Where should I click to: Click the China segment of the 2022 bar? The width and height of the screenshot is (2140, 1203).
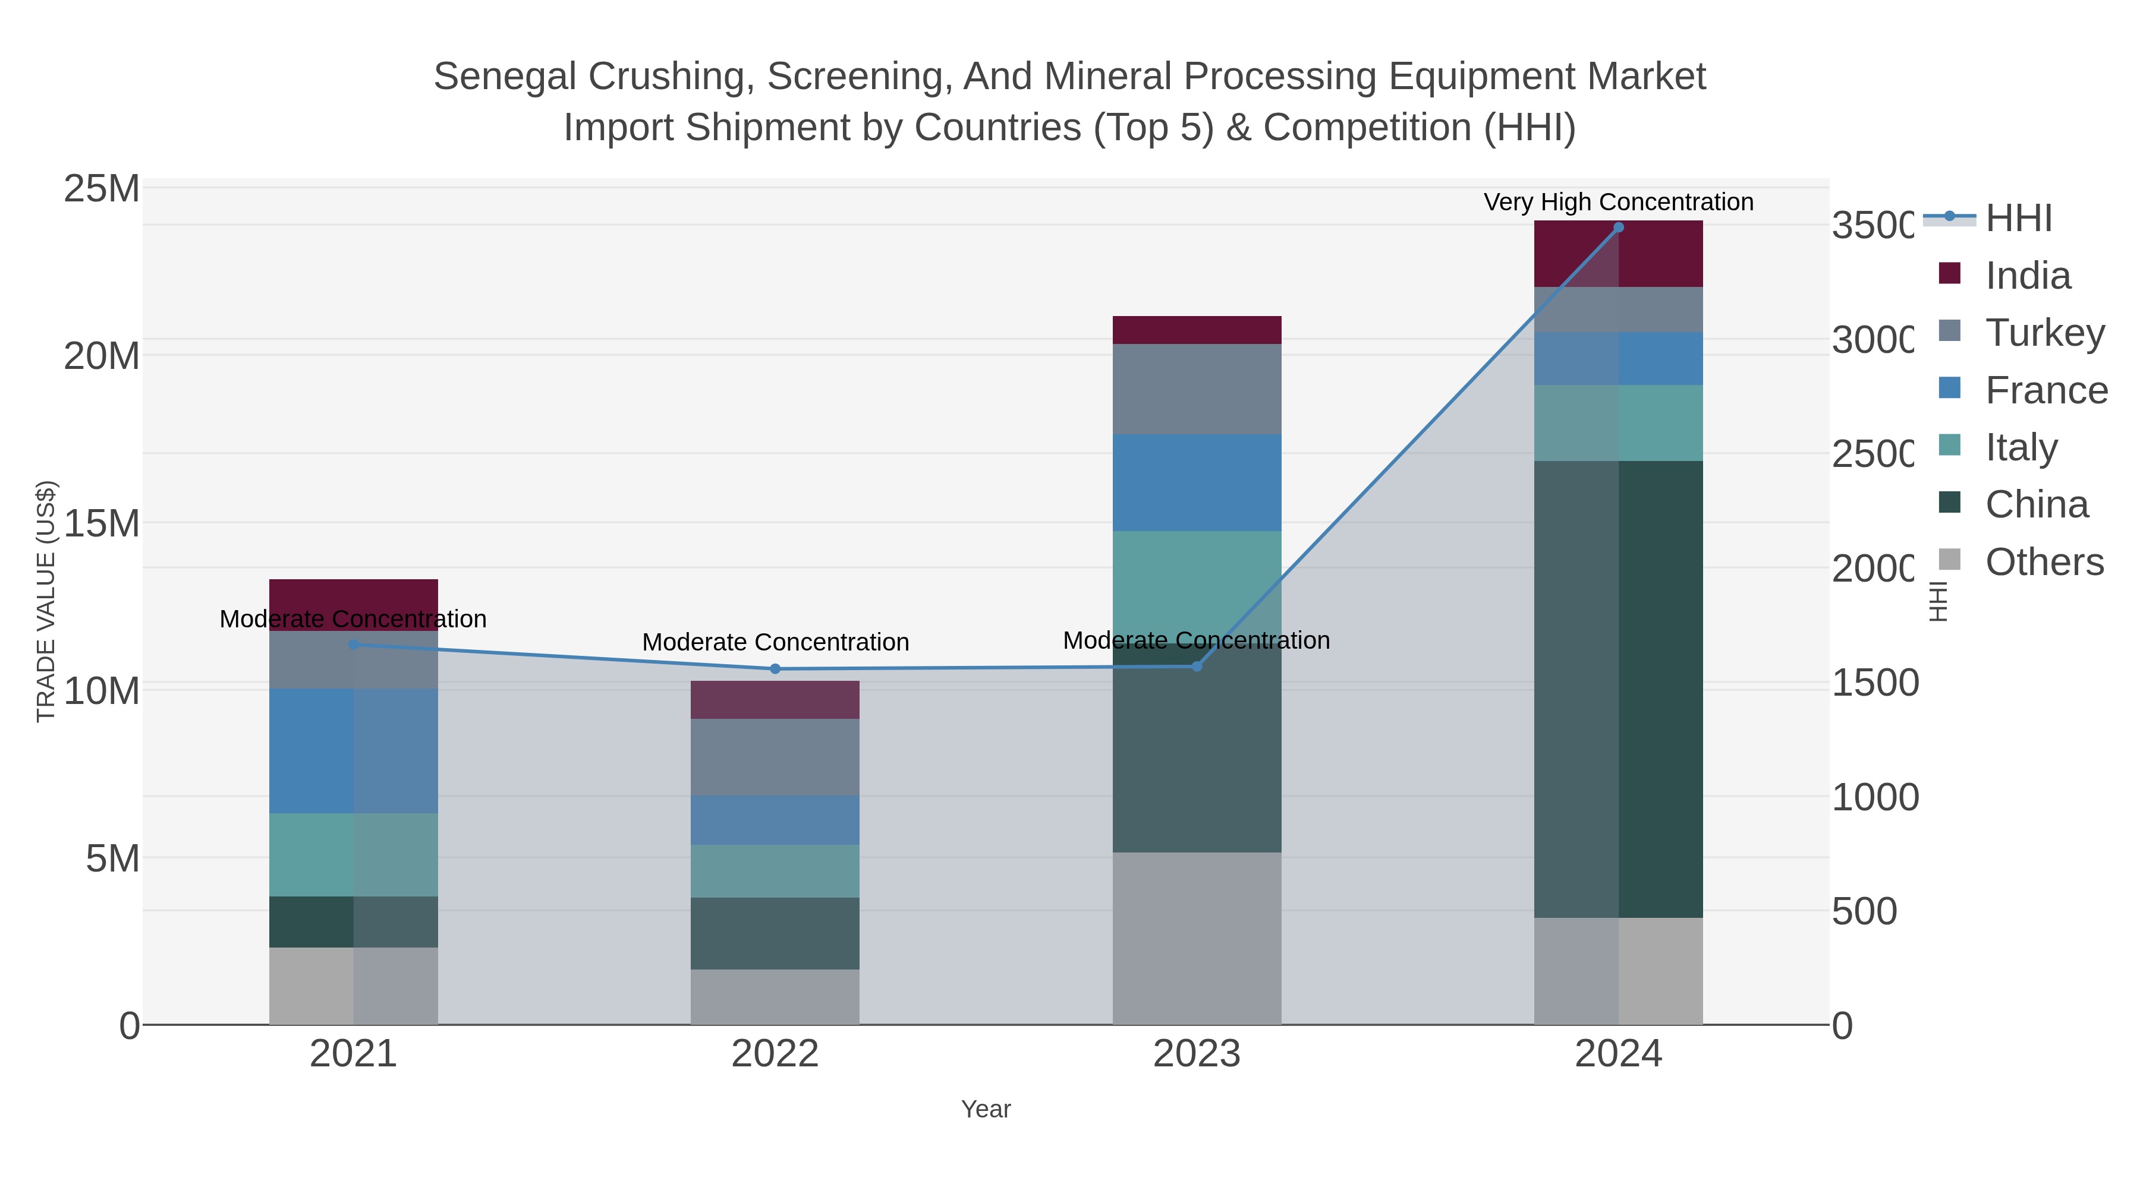[x=775, y=933]
